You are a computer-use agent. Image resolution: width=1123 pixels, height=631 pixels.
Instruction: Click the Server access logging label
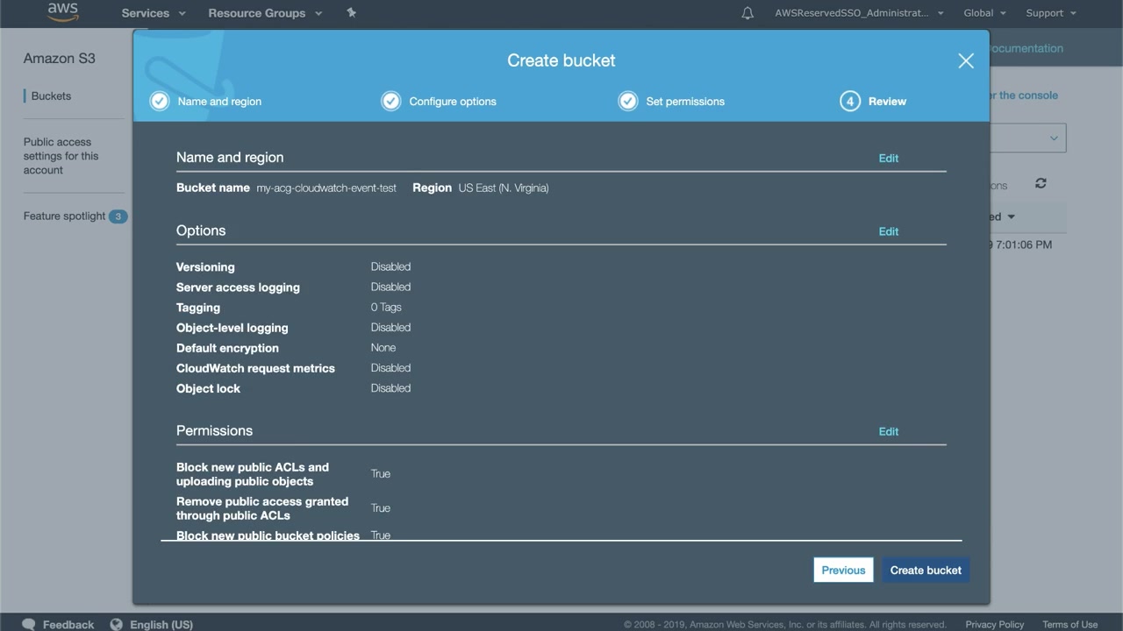[238, 287]
